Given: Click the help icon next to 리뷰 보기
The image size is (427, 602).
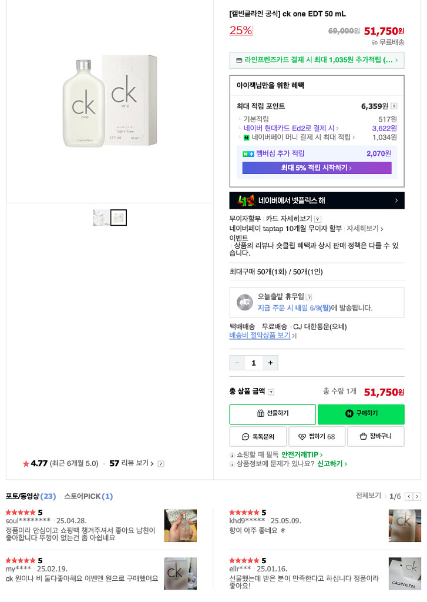Looking at the screenshot, I should (x=161, y=464).
